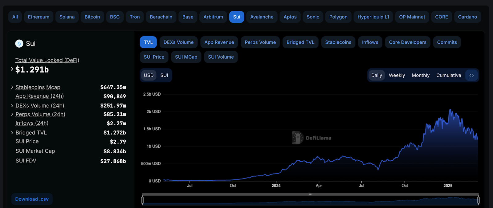Switch to the Tron chain tab

click(x=135, y=17)
